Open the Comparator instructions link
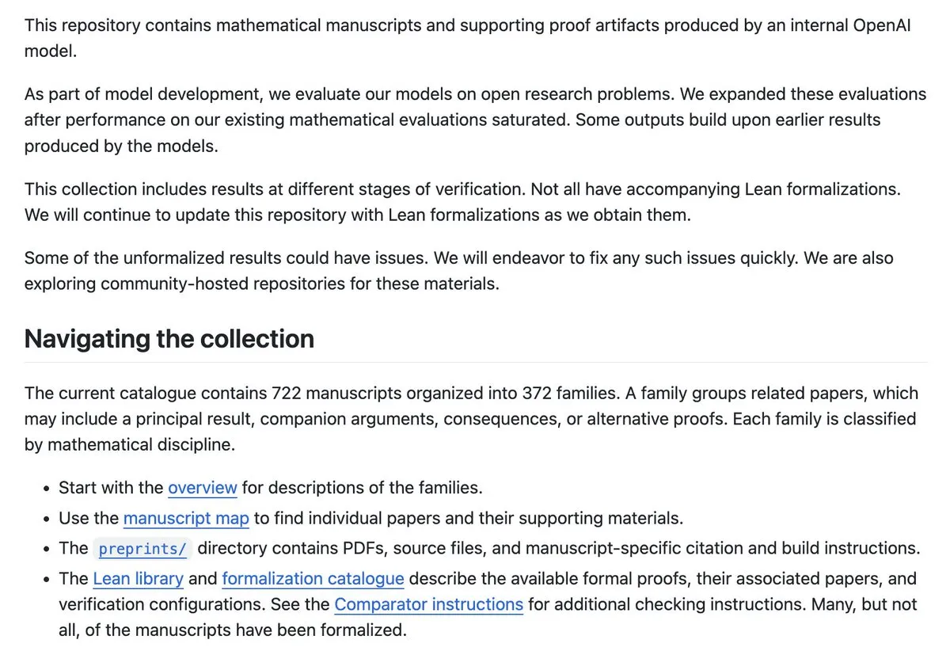This screenshot has height=670, width=950. pos(429,605)
